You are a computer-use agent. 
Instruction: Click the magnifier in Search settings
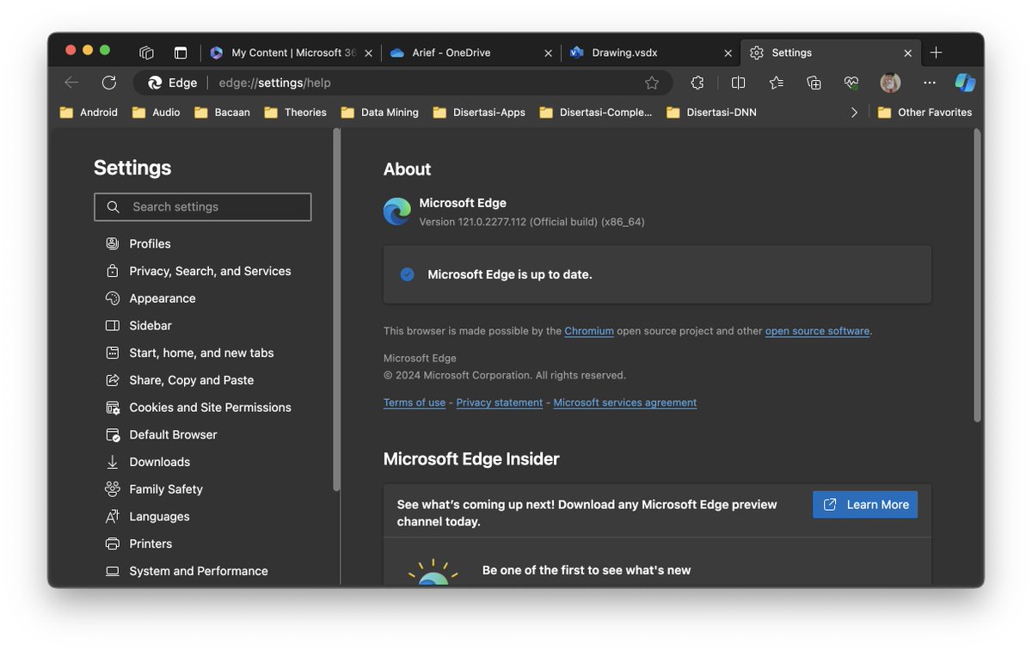[114, 206]
